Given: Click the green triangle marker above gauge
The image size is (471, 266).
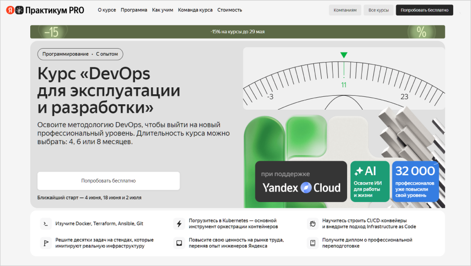Looking at the screenshot, I should [344, 55].
